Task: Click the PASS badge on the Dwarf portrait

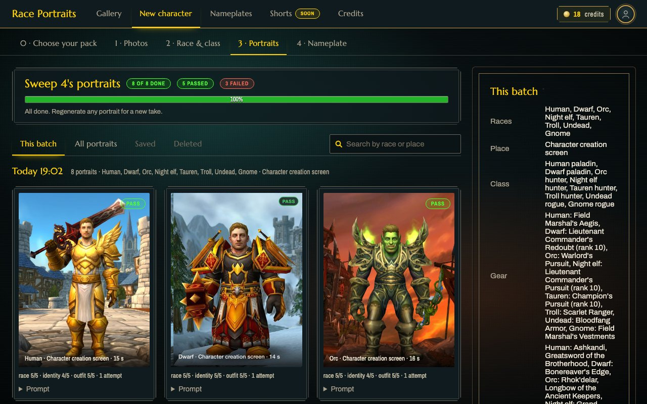Action: (289, 201)
